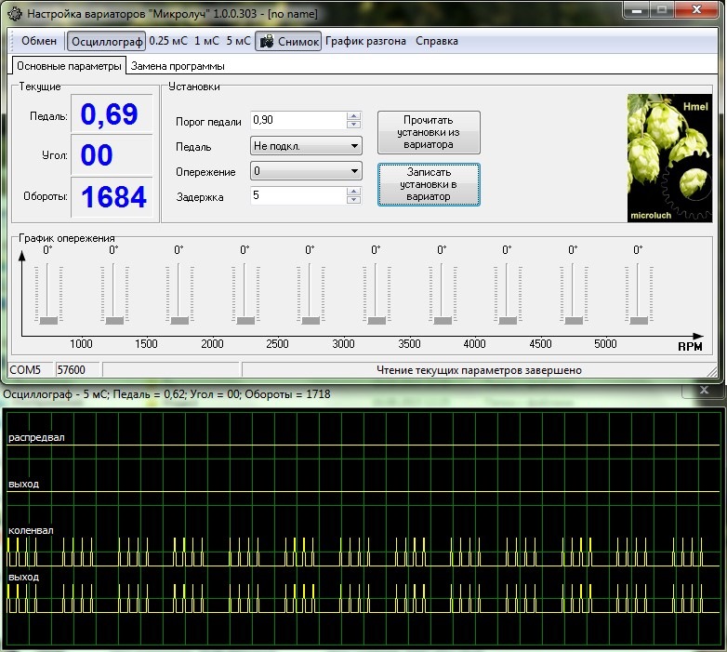Switch to the Замена программы tab
Image resolution: width=727 pixels, height=652 pixels.
[x=177, y=66]
